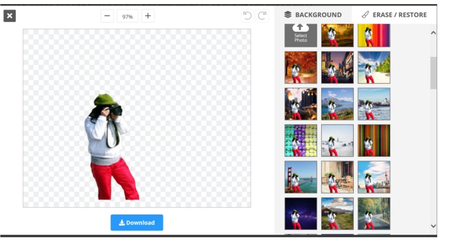The height and width of the screenshot is (241, 458).
Task: Choose the countryside cabin clouds background
Action: click(x=338, y=214)
